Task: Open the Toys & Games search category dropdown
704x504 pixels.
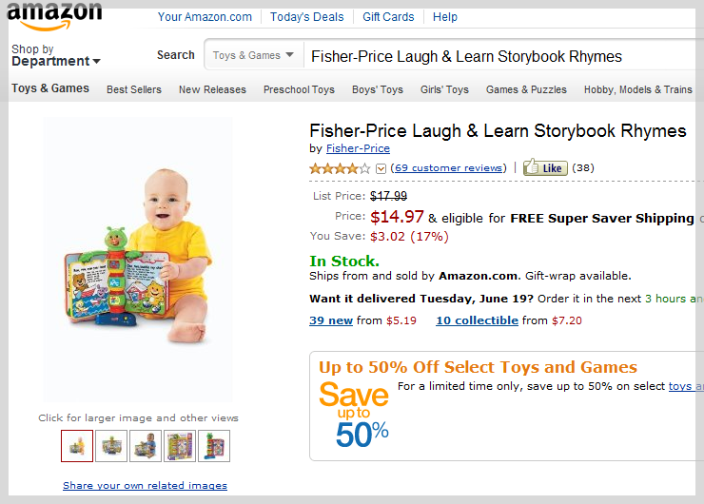Action: point(253,55)
